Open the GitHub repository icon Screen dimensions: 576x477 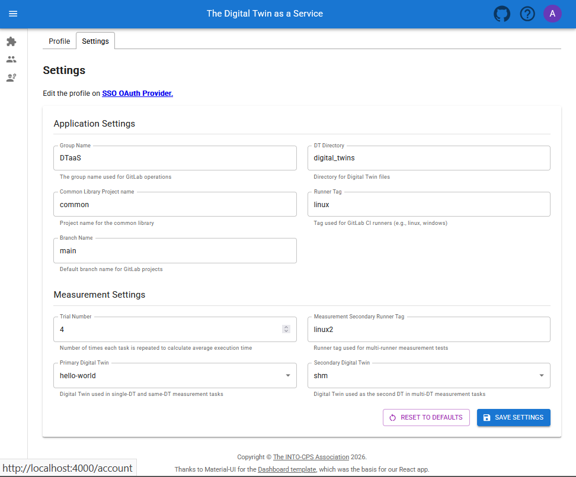coord(502,14)
